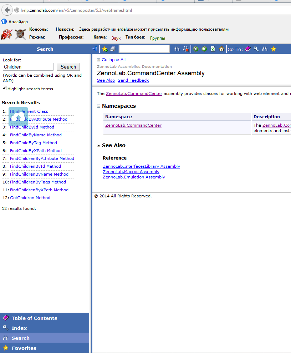Click the Search button next to Look for

click(x=68, y=67)
